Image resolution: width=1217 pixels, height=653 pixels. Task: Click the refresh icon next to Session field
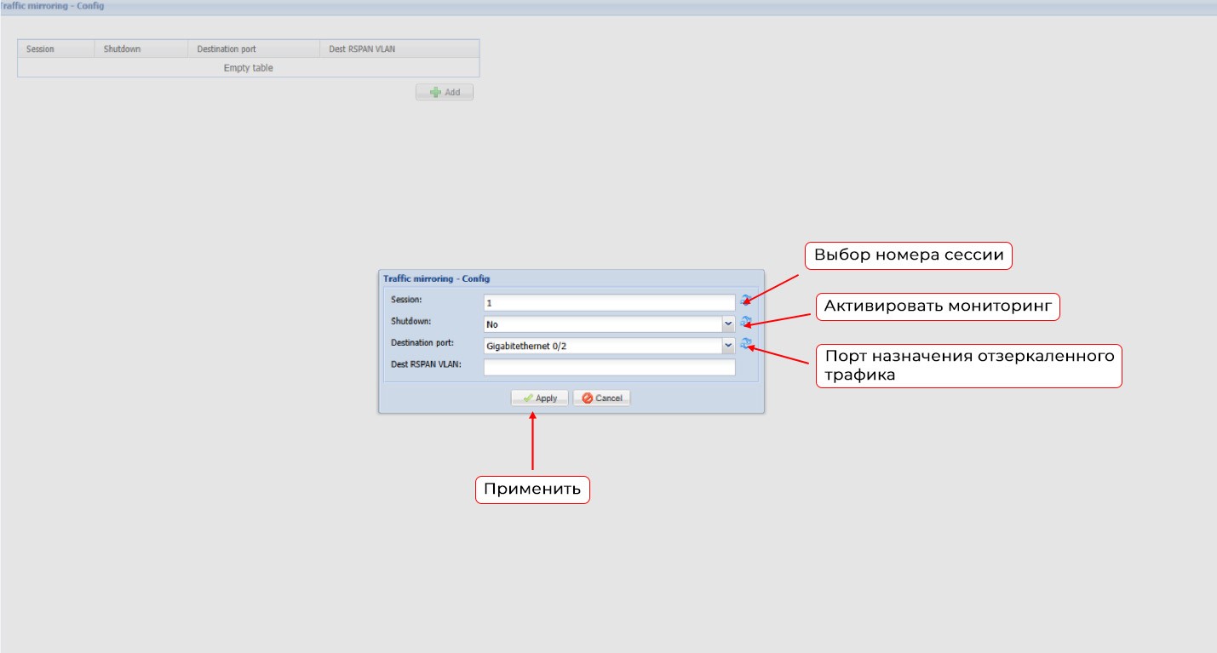coord(745,300)
